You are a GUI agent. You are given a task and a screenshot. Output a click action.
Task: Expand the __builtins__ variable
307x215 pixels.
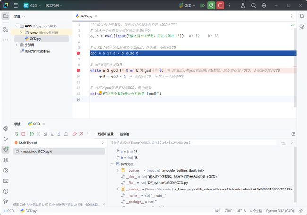[118, 171]
